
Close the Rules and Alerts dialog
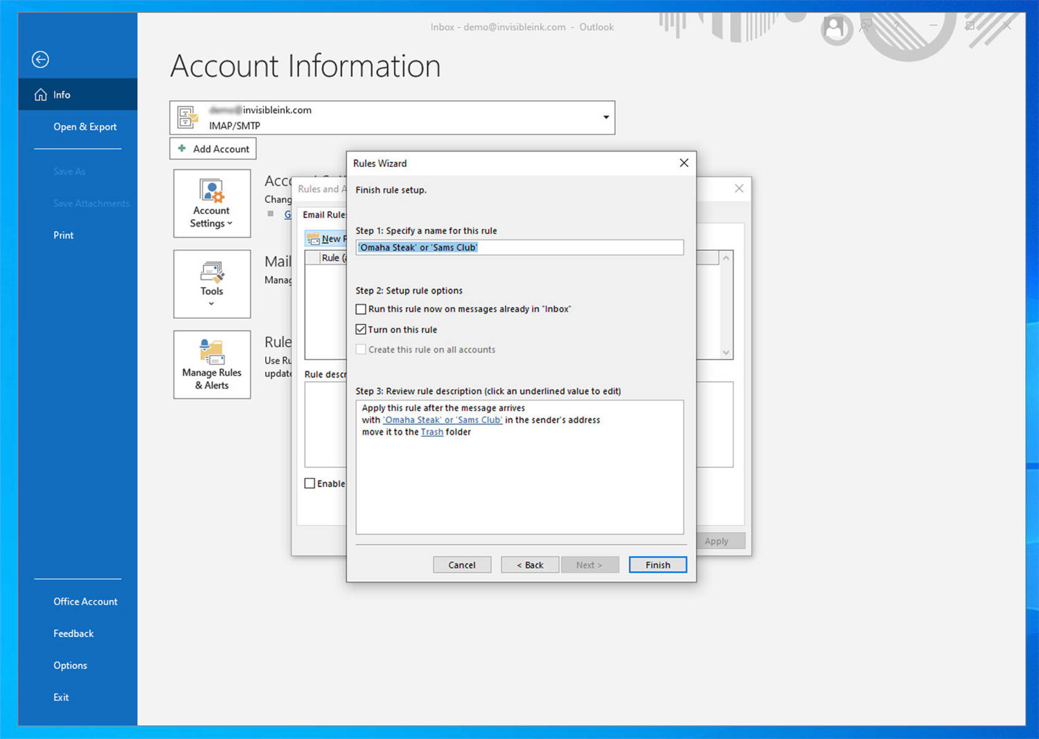[739, 188]
